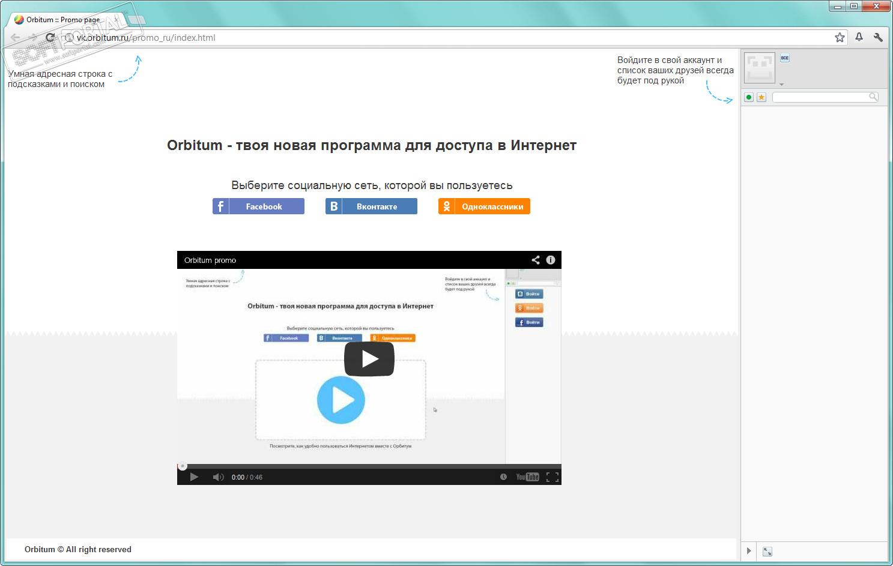
Task: Go back using the browser back arrow
Action: point(16,37)
